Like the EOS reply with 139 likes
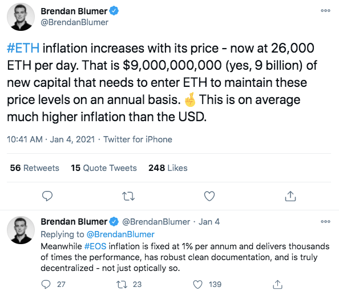The image size is (339, 295). coord(197,284)
